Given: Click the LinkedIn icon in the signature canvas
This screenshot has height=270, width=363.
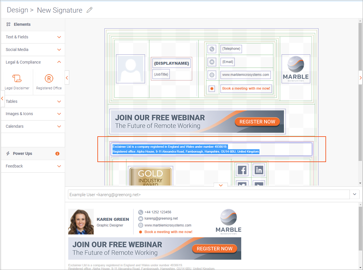Looking at the screenshot, I should tap(259, 170).
